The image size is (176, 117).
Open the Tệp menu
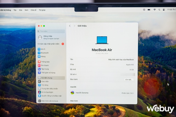(x=15, y=10)
